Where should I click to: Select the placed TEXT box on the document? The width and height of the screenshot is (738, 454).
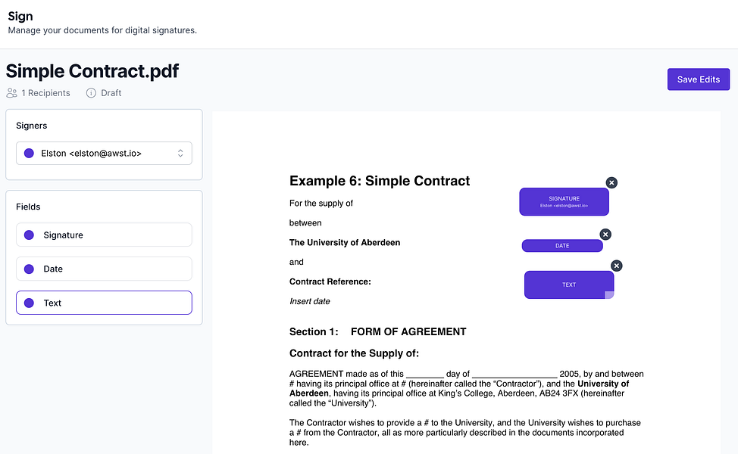point(568,285)
